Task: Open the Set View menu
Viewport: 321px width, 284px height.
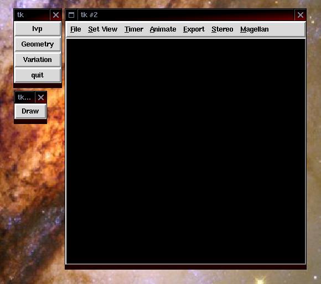Action: click(102, 29)
